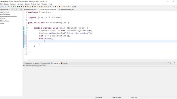Click the Save All toolbar icon

tap(3, 7)
